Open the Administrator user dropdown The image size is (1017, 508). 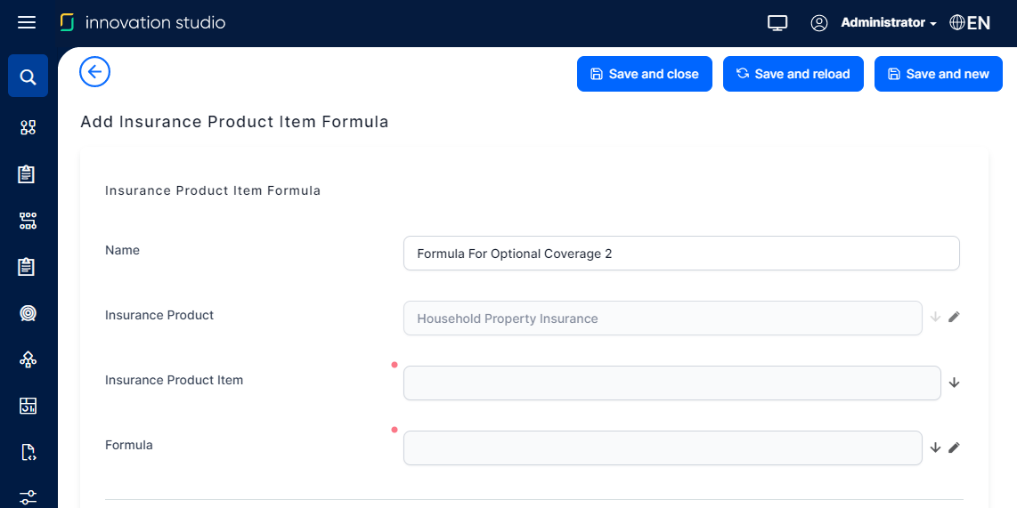tap(888, 23)
